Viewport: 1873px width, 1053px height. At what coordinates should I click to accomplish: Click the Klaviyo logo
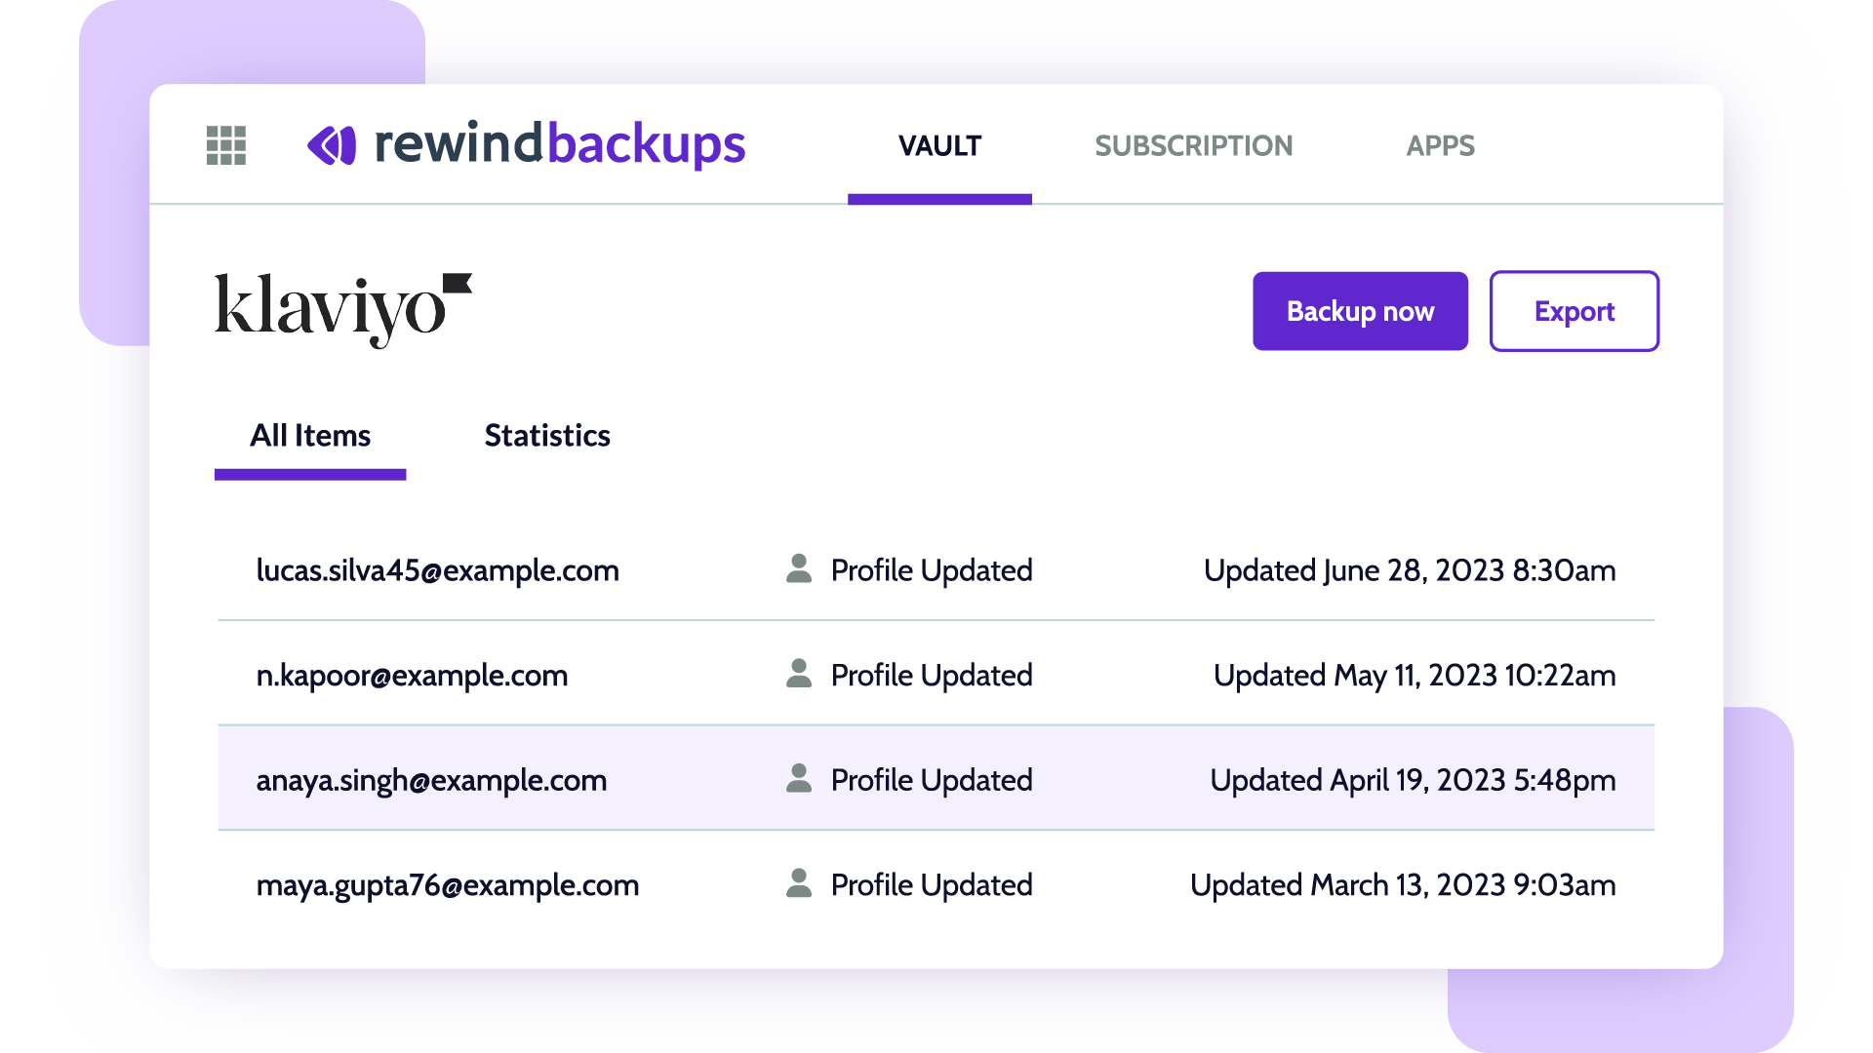pos(342,309)
